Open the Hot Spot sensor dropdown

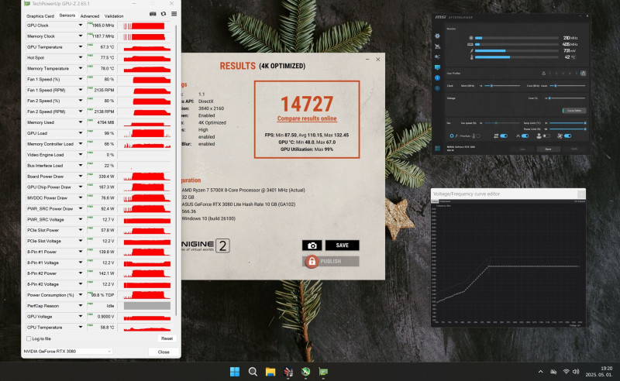tap(81, 58)
